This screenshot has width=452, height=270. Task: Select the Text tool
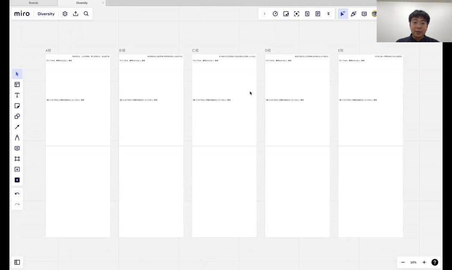[17, 95]
